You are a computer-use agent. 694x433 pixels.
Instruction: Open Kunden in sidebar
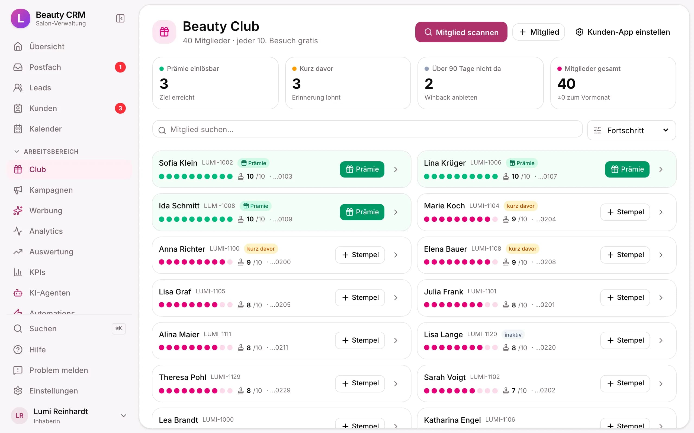[69, 108]
